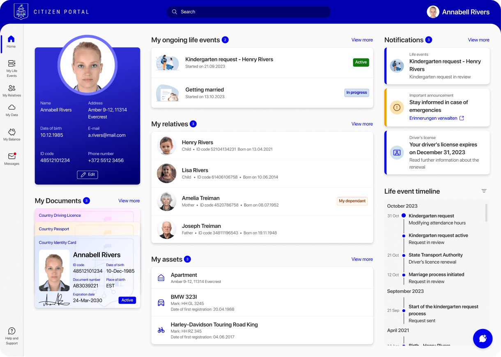Click Kindergarten request illustration in life events

click(x=168, y=63)
